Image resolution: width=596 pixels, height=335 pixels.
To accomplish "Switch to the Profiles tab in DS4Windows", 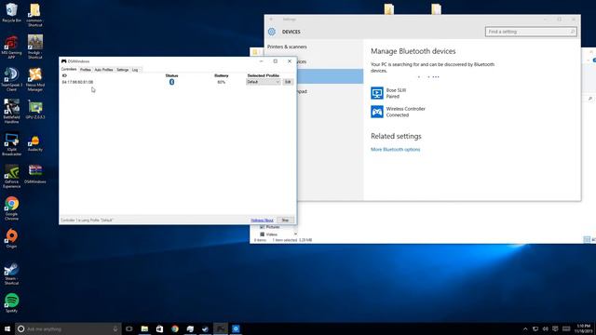I will pos(86,70).
